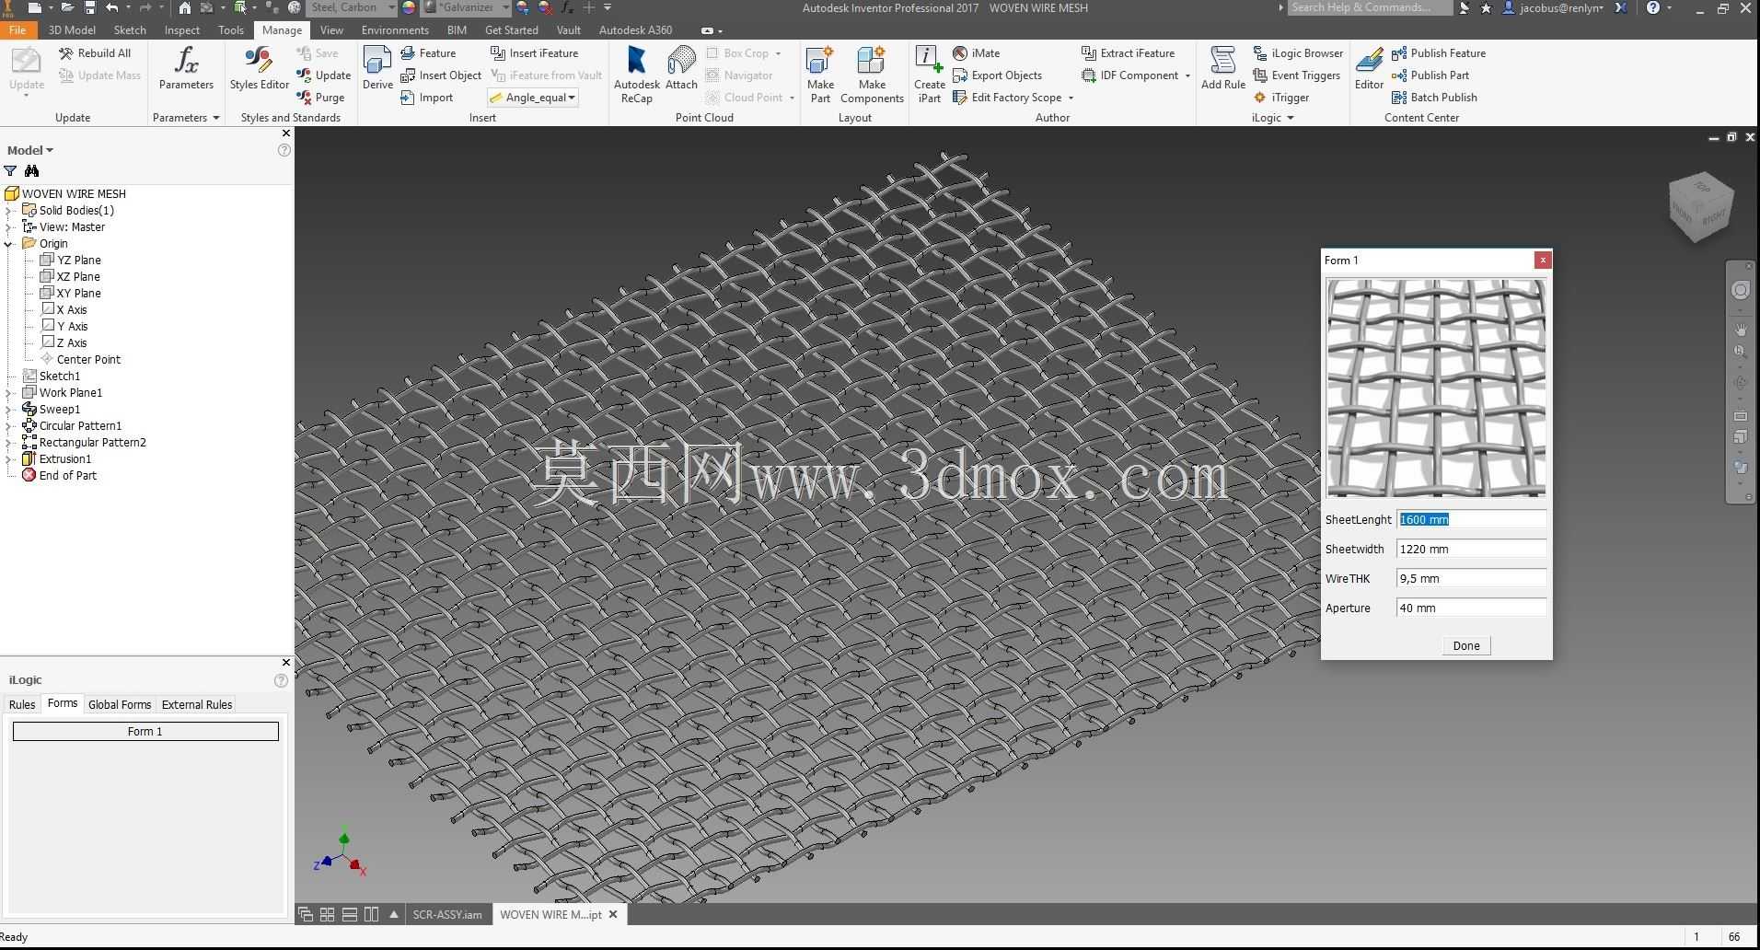The height and width of the screenshot is (950, 1760).
Task: Open the Parameters fx tool
Action: point(186,69)
